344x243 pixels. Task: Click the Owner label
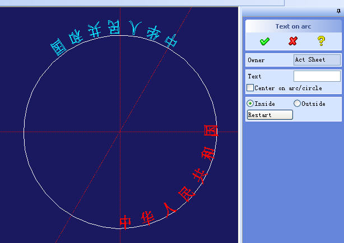click(256, 60)
